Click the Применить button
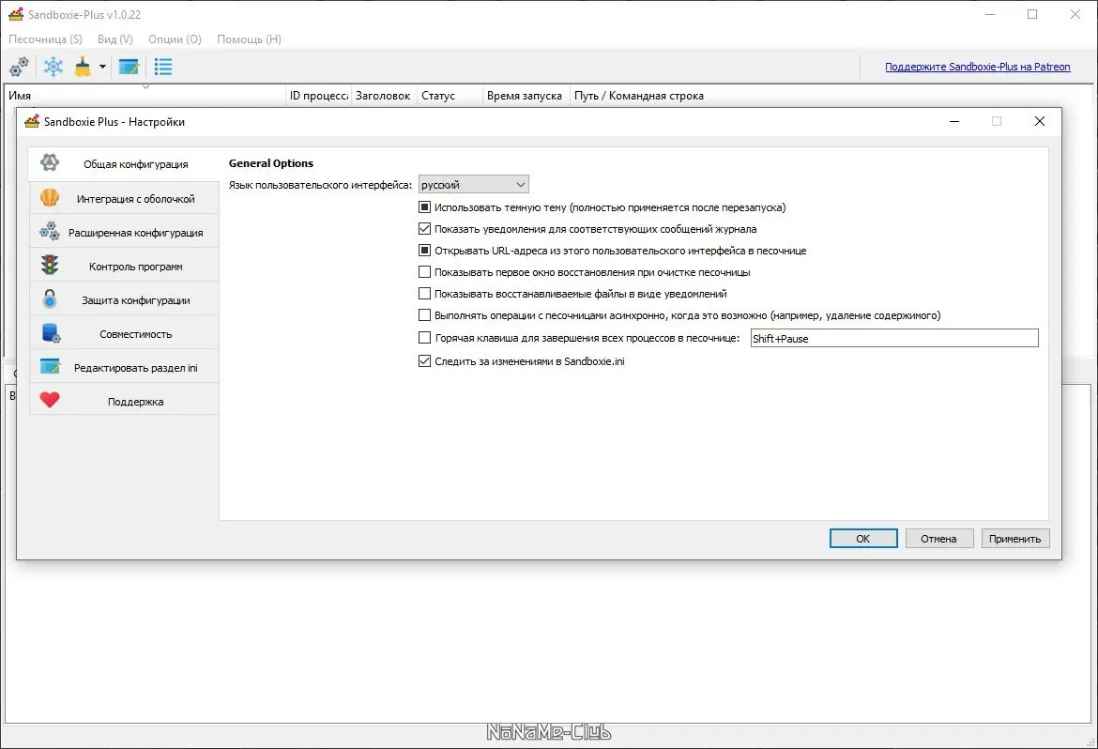 coord(1015,538)
